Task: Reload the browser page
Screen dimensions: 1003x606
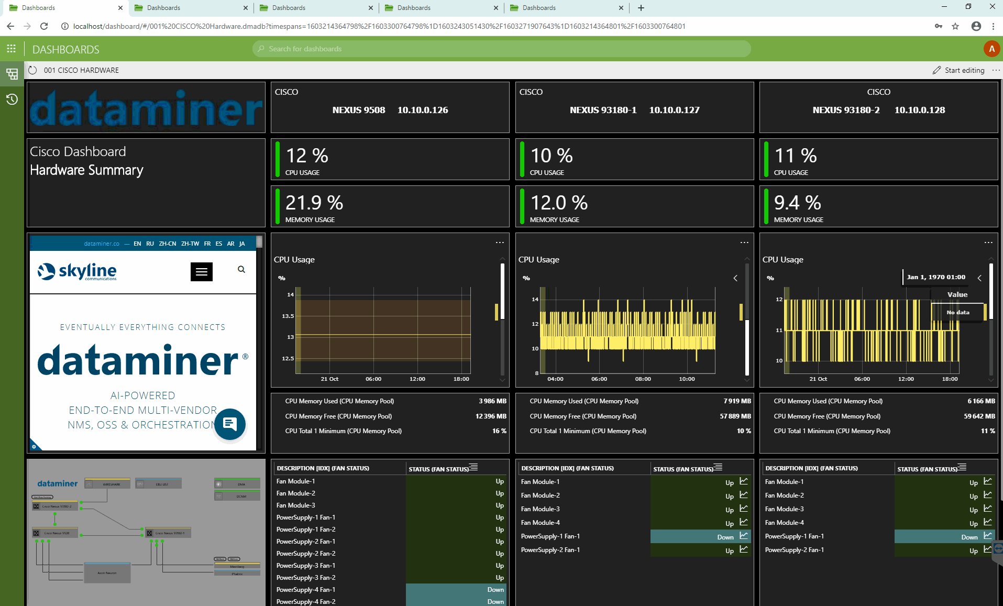Action: coord(44,26)
